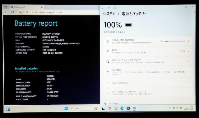
Task: Click the 100% battery level icon
Action: [x=129, y=25]
